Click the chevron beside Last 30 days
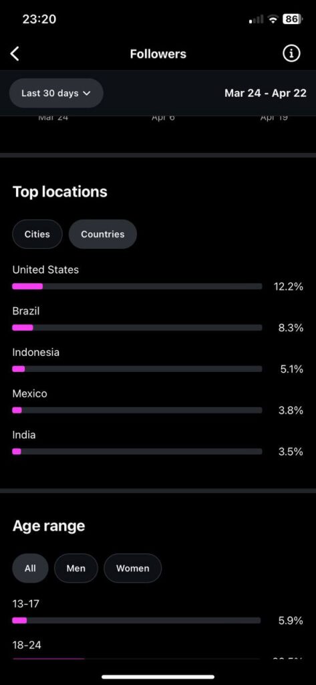This screenshot has width=316, height=685. (x=86, y=93)
